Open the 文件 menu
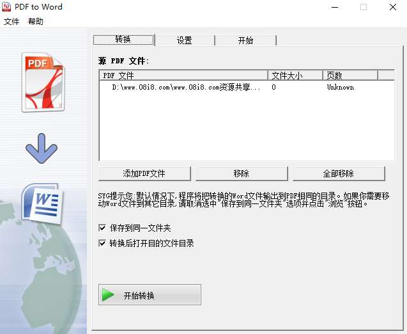This screenshot has width=407, height=334. [12, 21]
